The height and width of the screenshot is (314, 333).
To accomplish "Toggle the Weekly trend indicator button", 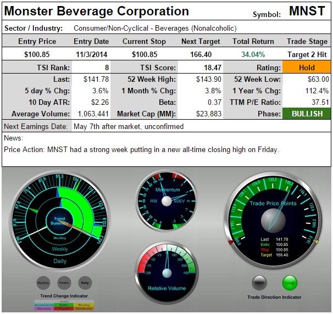I will (64, 282).
